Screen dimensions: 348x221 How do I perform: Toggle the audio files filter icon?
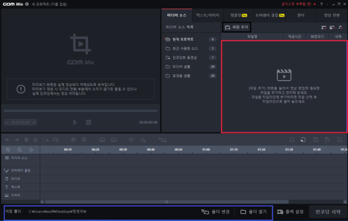[x=340, y=28]
